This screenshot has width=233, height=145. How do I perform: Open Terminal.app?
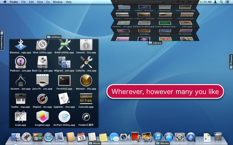(x=64, y=81)
